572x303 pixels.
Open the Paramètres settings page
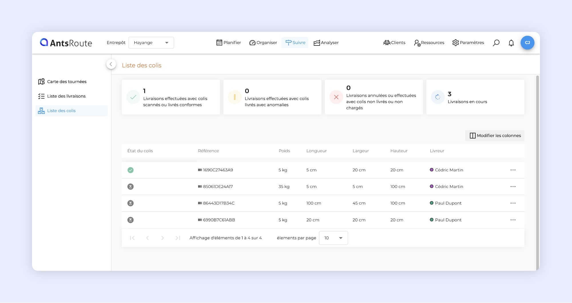click(x=468, y=43)
